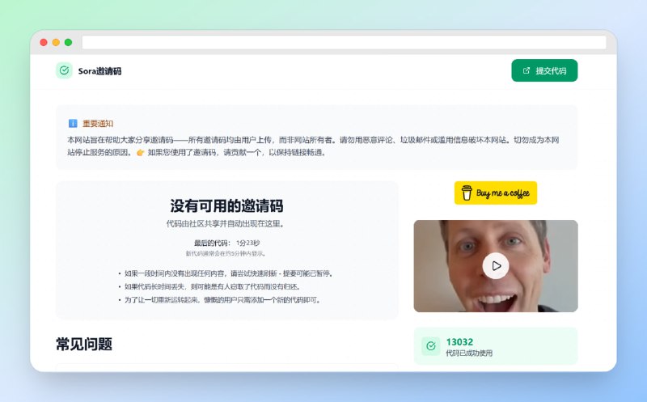The image size is (647, 402).
Task: Click the 代码由社区共享并自动出现在这里 subtitle
Action: pyautogui.click(x=225, y=224)
